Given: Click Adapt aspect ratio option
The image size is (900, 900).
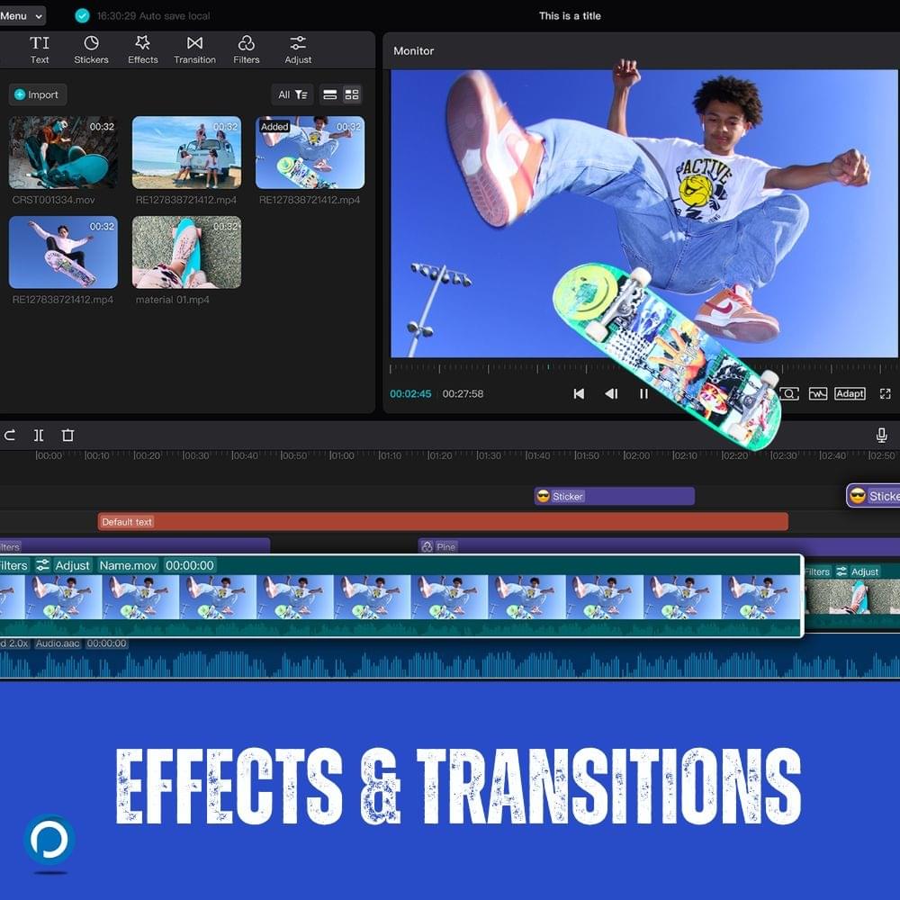Looking at the screenshot, I should click(850, 394).
